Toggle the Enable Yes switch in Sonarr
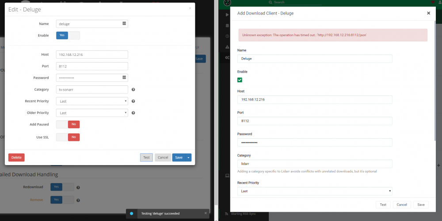 [68, 35]
